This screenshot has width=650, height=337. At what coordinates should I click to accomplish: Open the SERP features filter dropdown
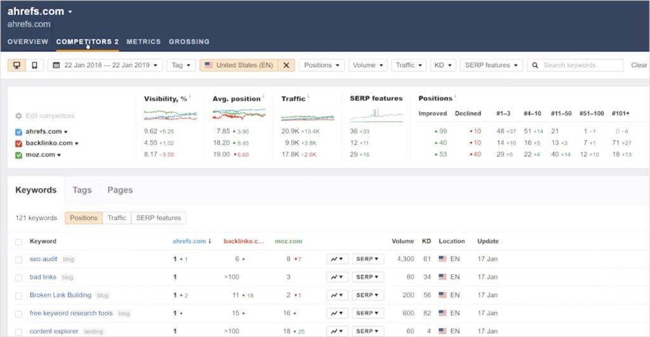tap(491, 65)
